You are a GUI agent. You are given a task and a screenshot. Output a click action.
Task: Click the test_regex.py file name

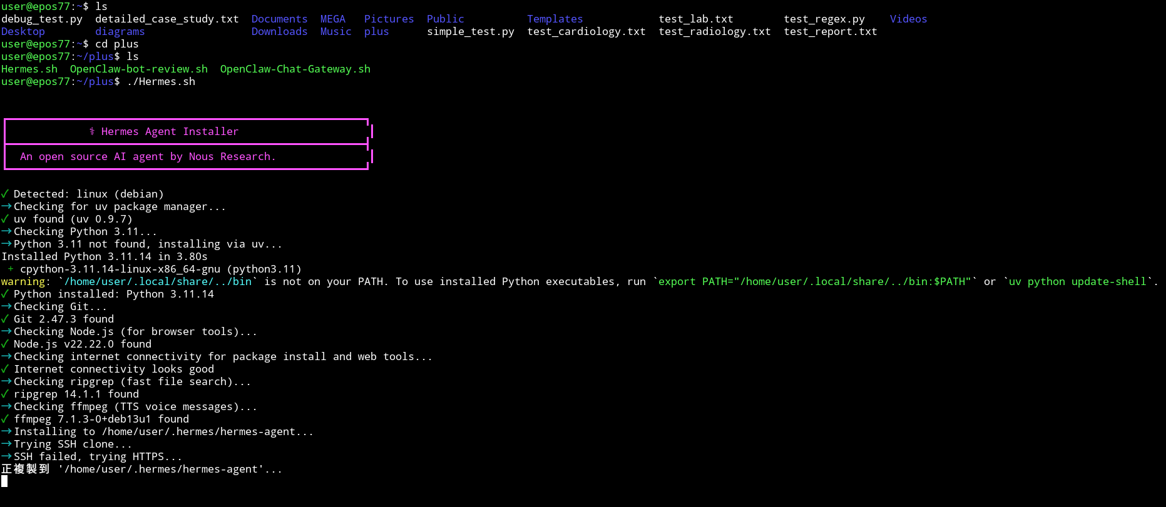coord(824,19)
